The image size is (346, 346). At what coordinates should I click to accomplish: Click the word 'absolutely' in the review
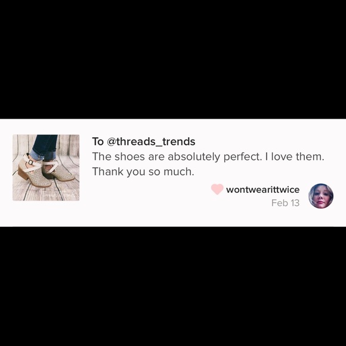(x=194, y=157)
